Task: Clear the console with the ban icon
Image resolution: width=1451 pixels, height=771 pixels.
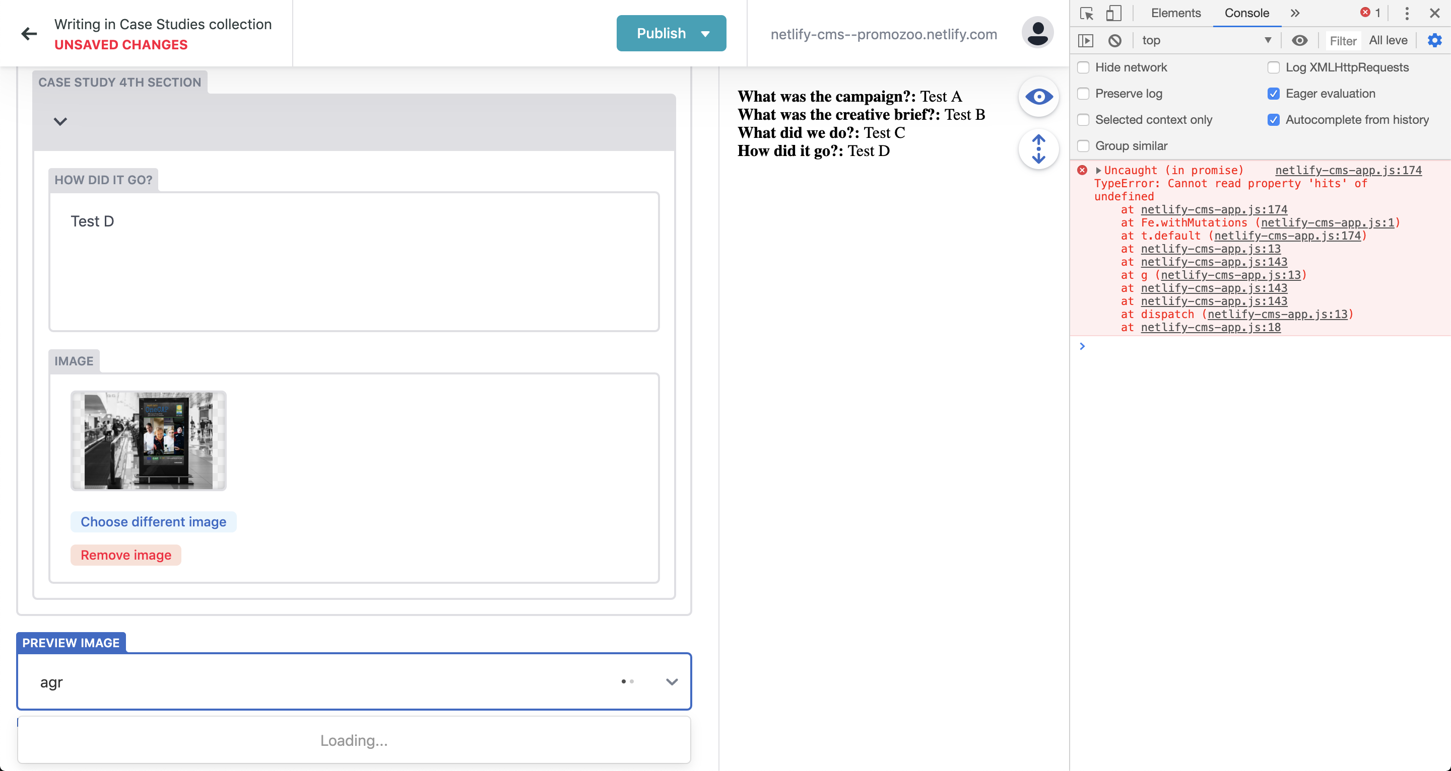Action: point(1115,40)
